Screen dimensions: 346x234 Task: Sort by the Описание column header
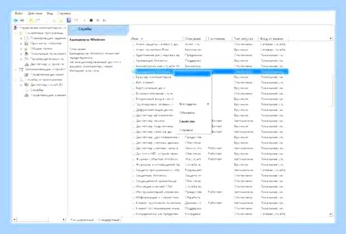194,38
